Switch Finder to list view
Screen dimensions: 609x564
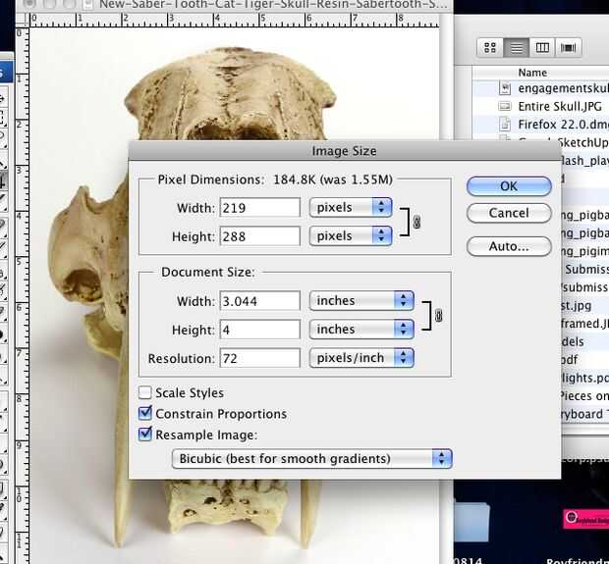[x=516, y=48]
